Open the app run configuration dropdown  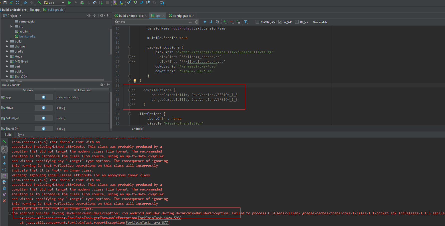coord(54,3)
